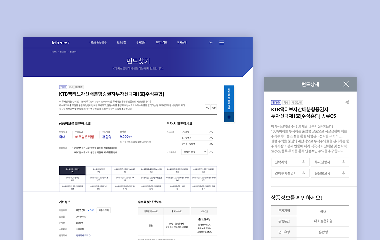This screenshot has width=380, height=240.
Task: Click the 9,999 억원 net asset value
Action: coord(126,137)
